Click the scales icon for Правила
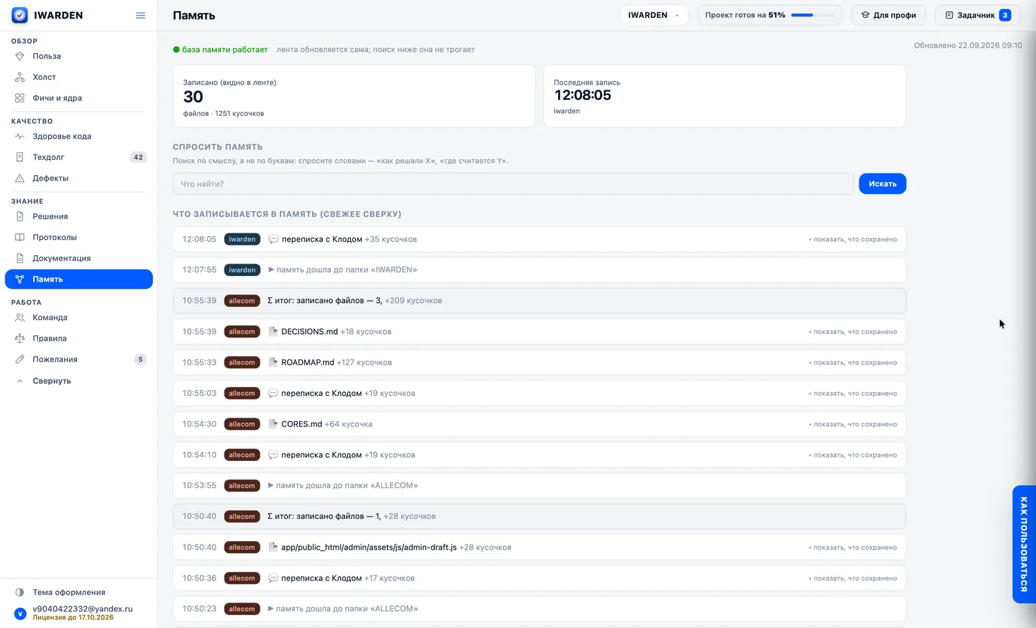Screen dimensions: 1036x628 tap(19, 338)
